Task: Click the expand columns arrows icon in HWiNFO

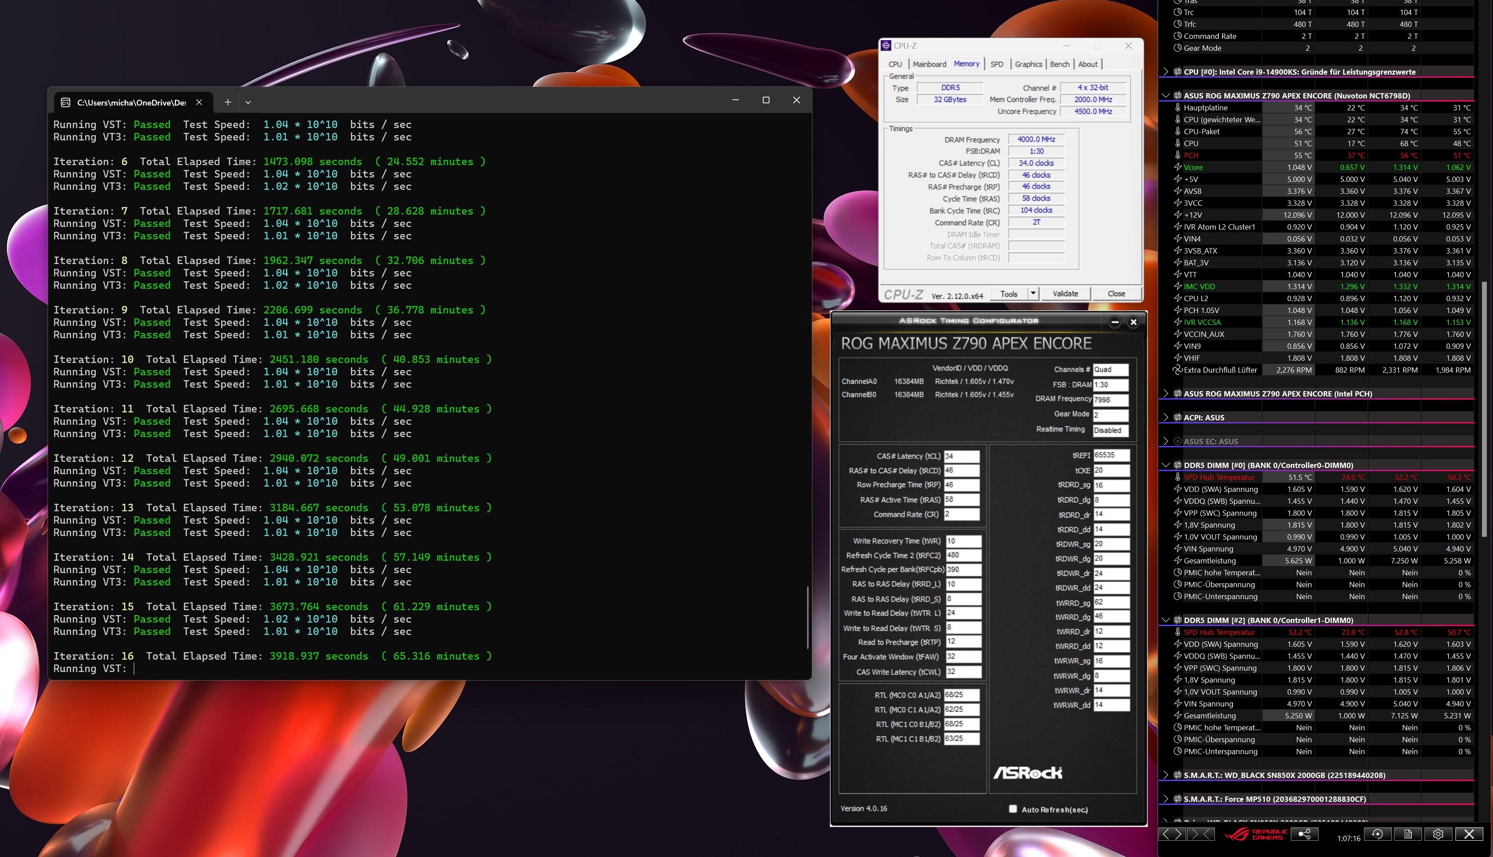Action: tap(1172, 834)
